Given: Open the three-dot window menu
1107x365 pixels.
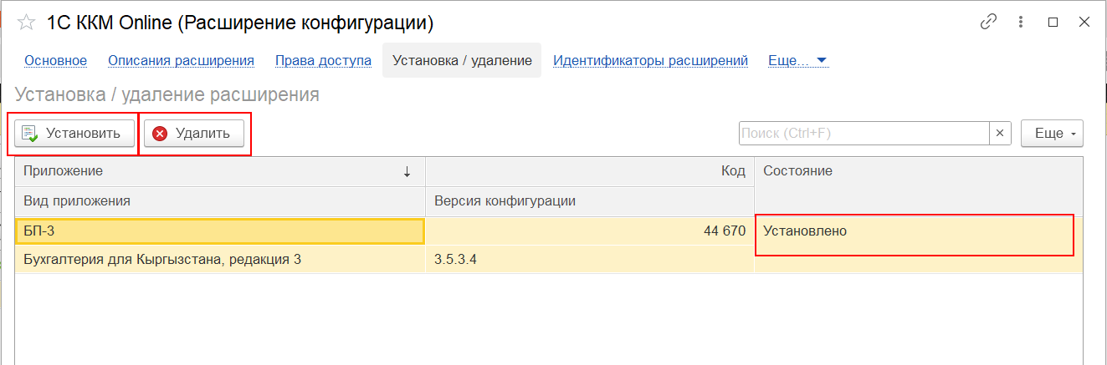Looking at the screenshot, I should coord(1021,23).
